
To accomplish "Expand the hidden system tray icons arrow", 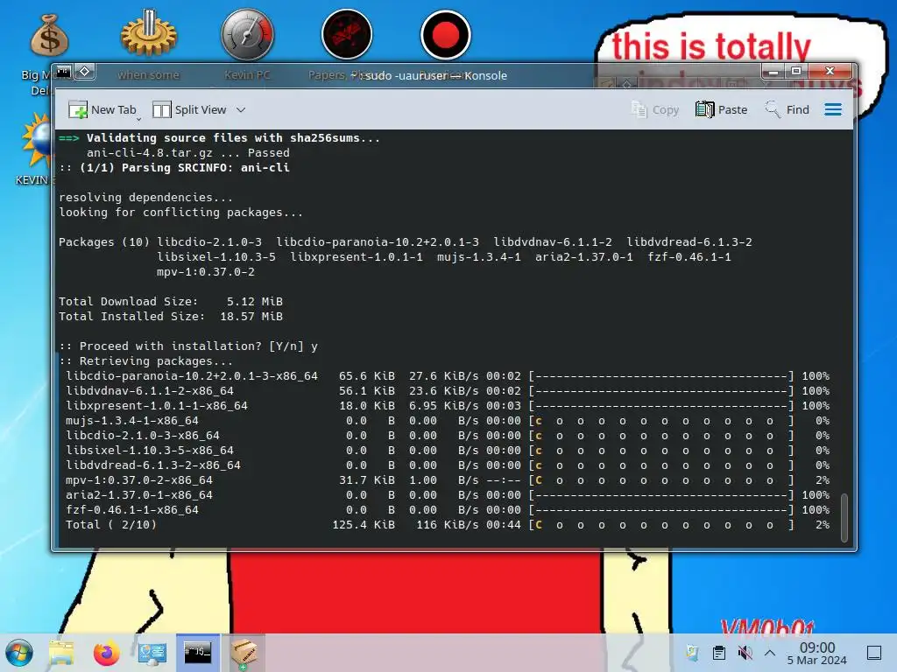I will pos(770,653).
